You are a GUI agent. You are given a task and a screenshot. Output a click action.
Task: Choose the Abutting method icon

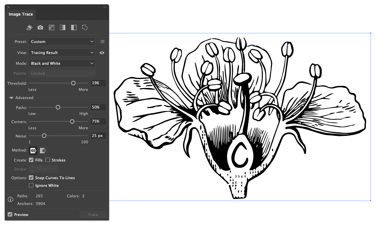coord(33,150)
